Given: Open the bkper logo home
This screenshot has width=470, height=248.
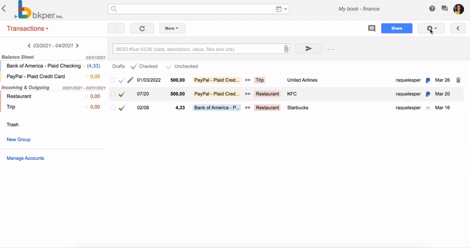Looking at the screenshot, I should point(39,11).
